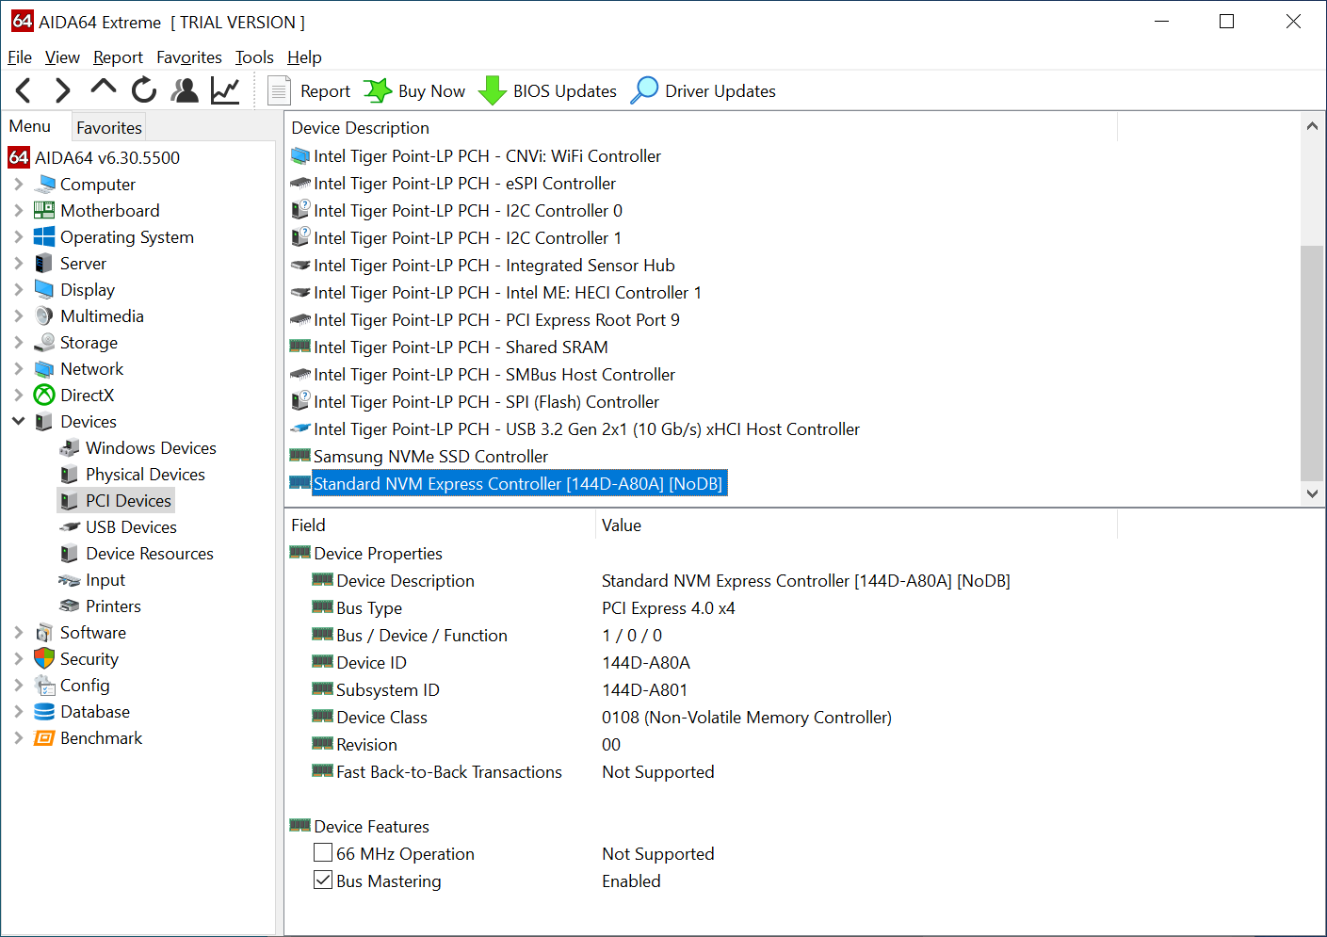Select Physical Devices in the tree
1327x937 pixels.
[145, 475]
